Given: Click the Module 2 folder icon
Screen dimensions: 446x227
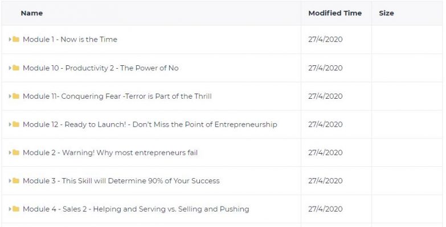Looking at the screenshot, I should click(16, 153).
